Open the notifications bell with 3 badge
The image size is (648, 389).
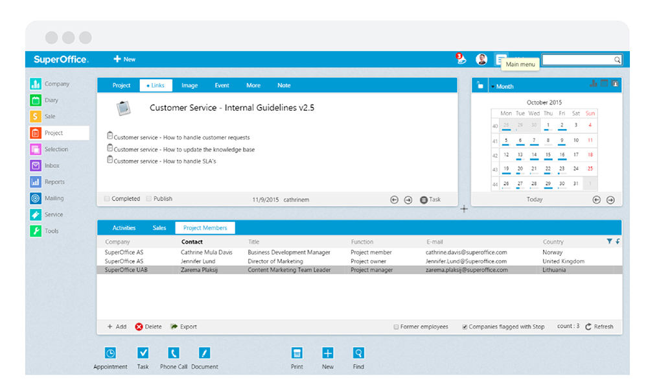pyautogui.click(x=461, y=59)
